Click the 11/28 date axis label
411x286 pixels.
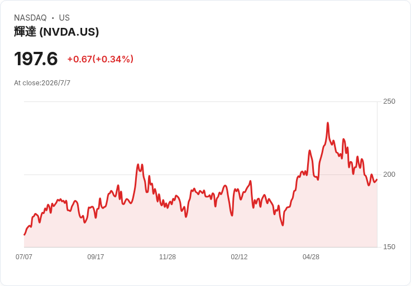168,257
